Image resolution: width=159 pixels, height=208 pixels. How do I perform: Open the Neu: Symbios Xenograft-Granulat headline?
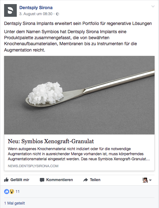tap(51, 141)
